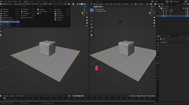The width and height of the screenshot is (189, 105).
Task: Open the Render menu in the top bar
Action: point(10,2)
